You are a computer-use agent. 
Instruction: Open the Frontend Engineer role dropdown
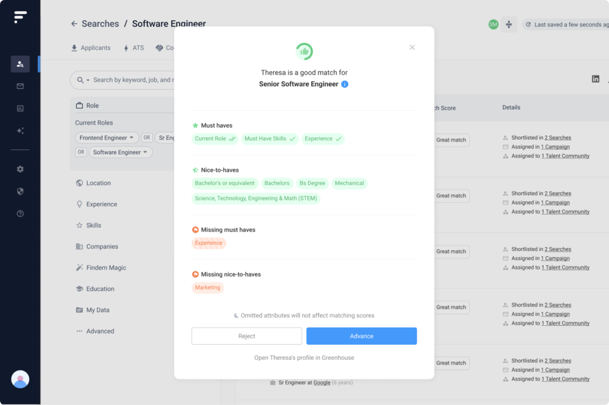point(106,137)
